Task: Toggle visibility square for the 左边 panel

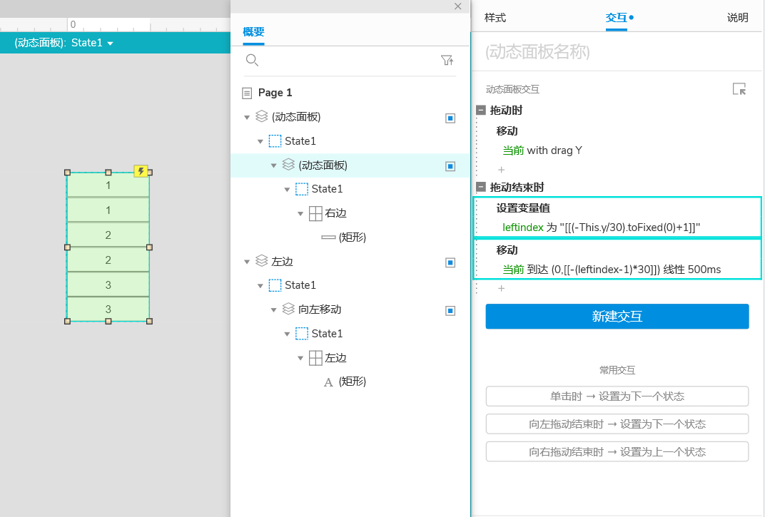Action: tap(450, 263)
